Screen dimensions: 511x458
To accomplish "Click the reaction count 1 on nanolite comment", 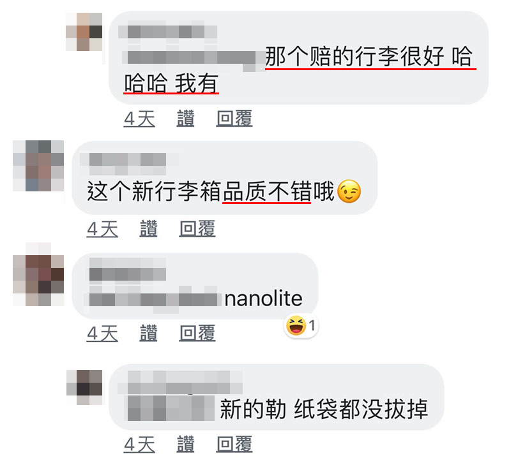I will [x=312, y=325].
